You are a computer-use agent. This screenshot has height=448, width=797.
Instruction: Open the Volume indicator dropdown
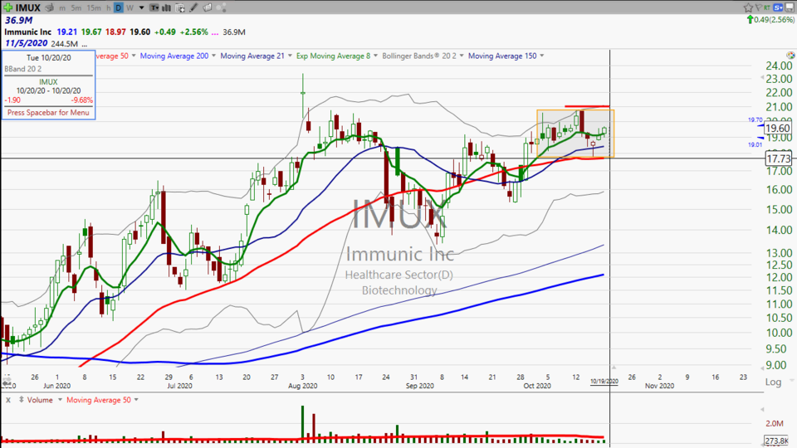[x=60, y=400]
